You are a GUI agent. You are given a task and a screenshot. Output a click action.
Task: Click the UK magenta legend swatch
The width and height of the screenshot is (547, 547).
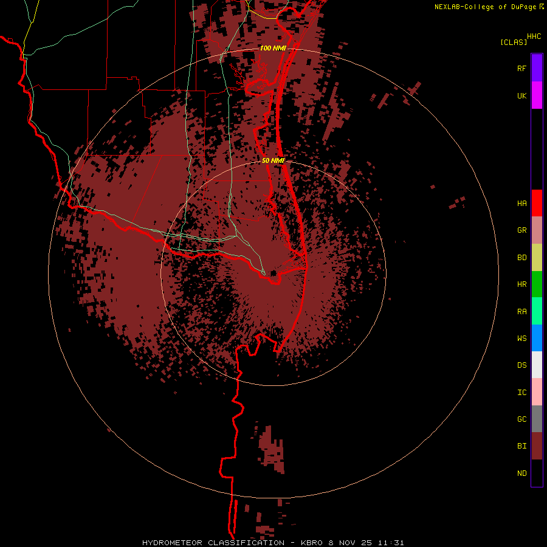coord(537,95)
